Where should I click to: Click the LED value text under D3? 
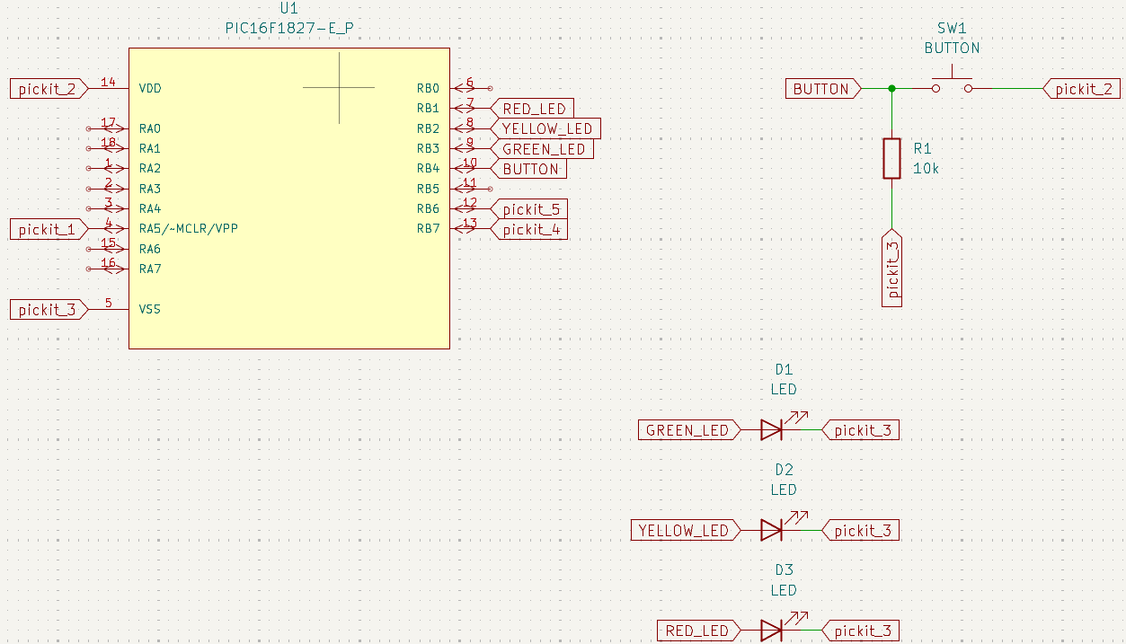pos(784,590)
